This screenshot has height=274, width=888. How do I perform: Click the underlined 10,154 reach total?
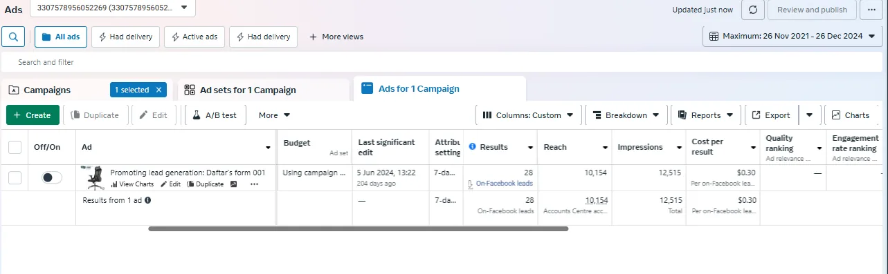[x=597, y=200]
